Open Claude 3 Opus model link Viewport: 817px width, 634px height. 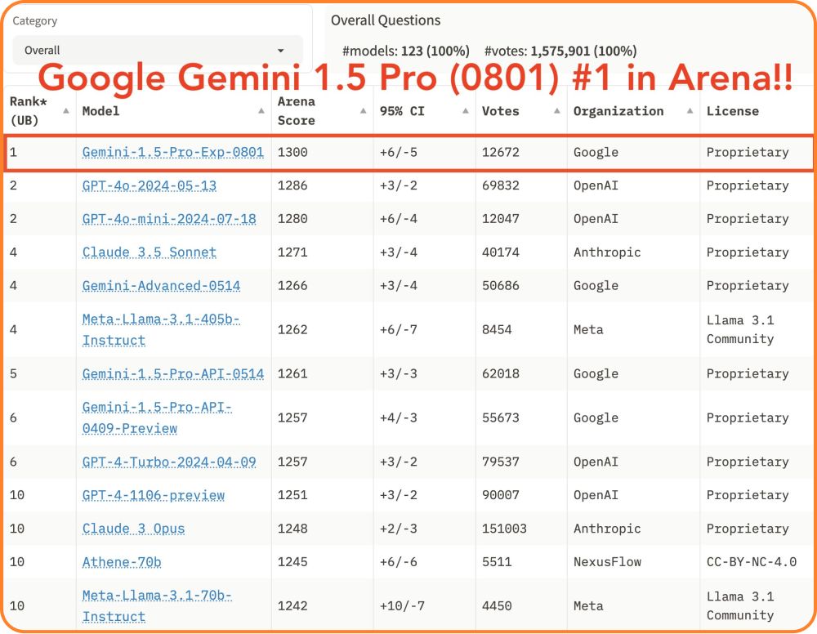[133, 529]
